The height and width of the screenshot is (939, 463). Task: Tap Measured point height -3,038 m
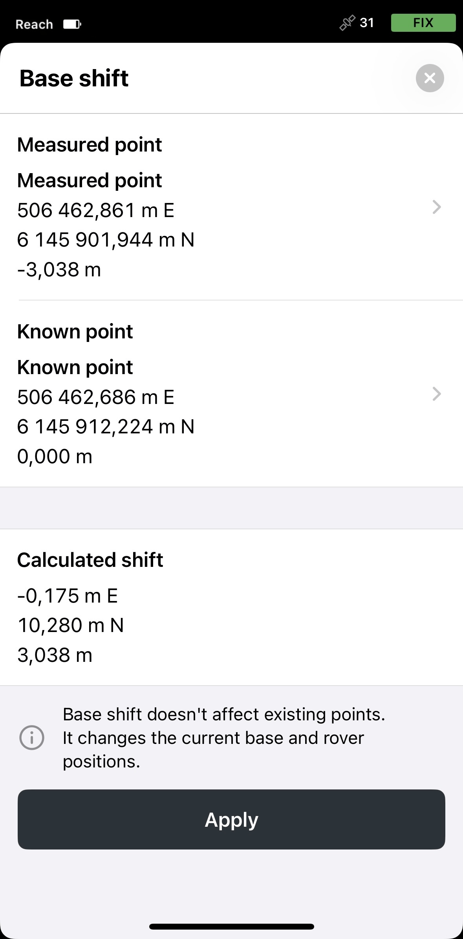[x=59, y=270]
